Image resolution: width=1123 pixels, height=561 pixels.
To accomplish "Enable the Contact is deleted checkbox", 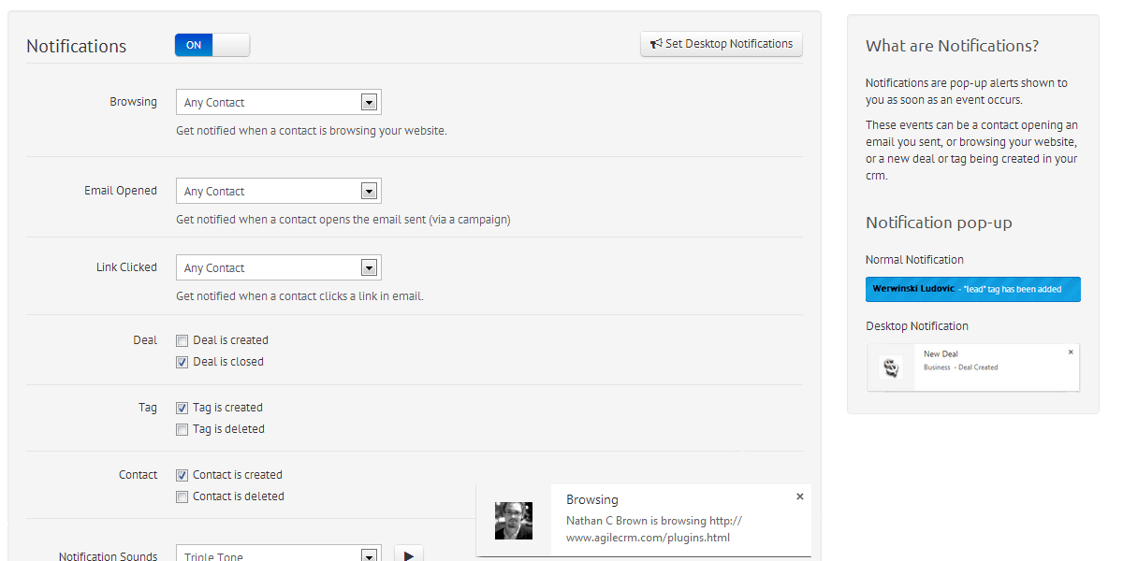I will point(182,496).
